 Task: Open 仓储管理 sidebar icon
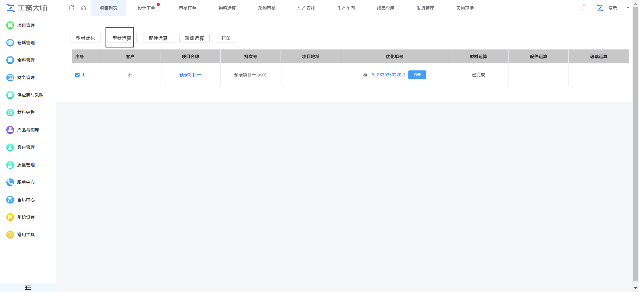(x=10, y=43)
